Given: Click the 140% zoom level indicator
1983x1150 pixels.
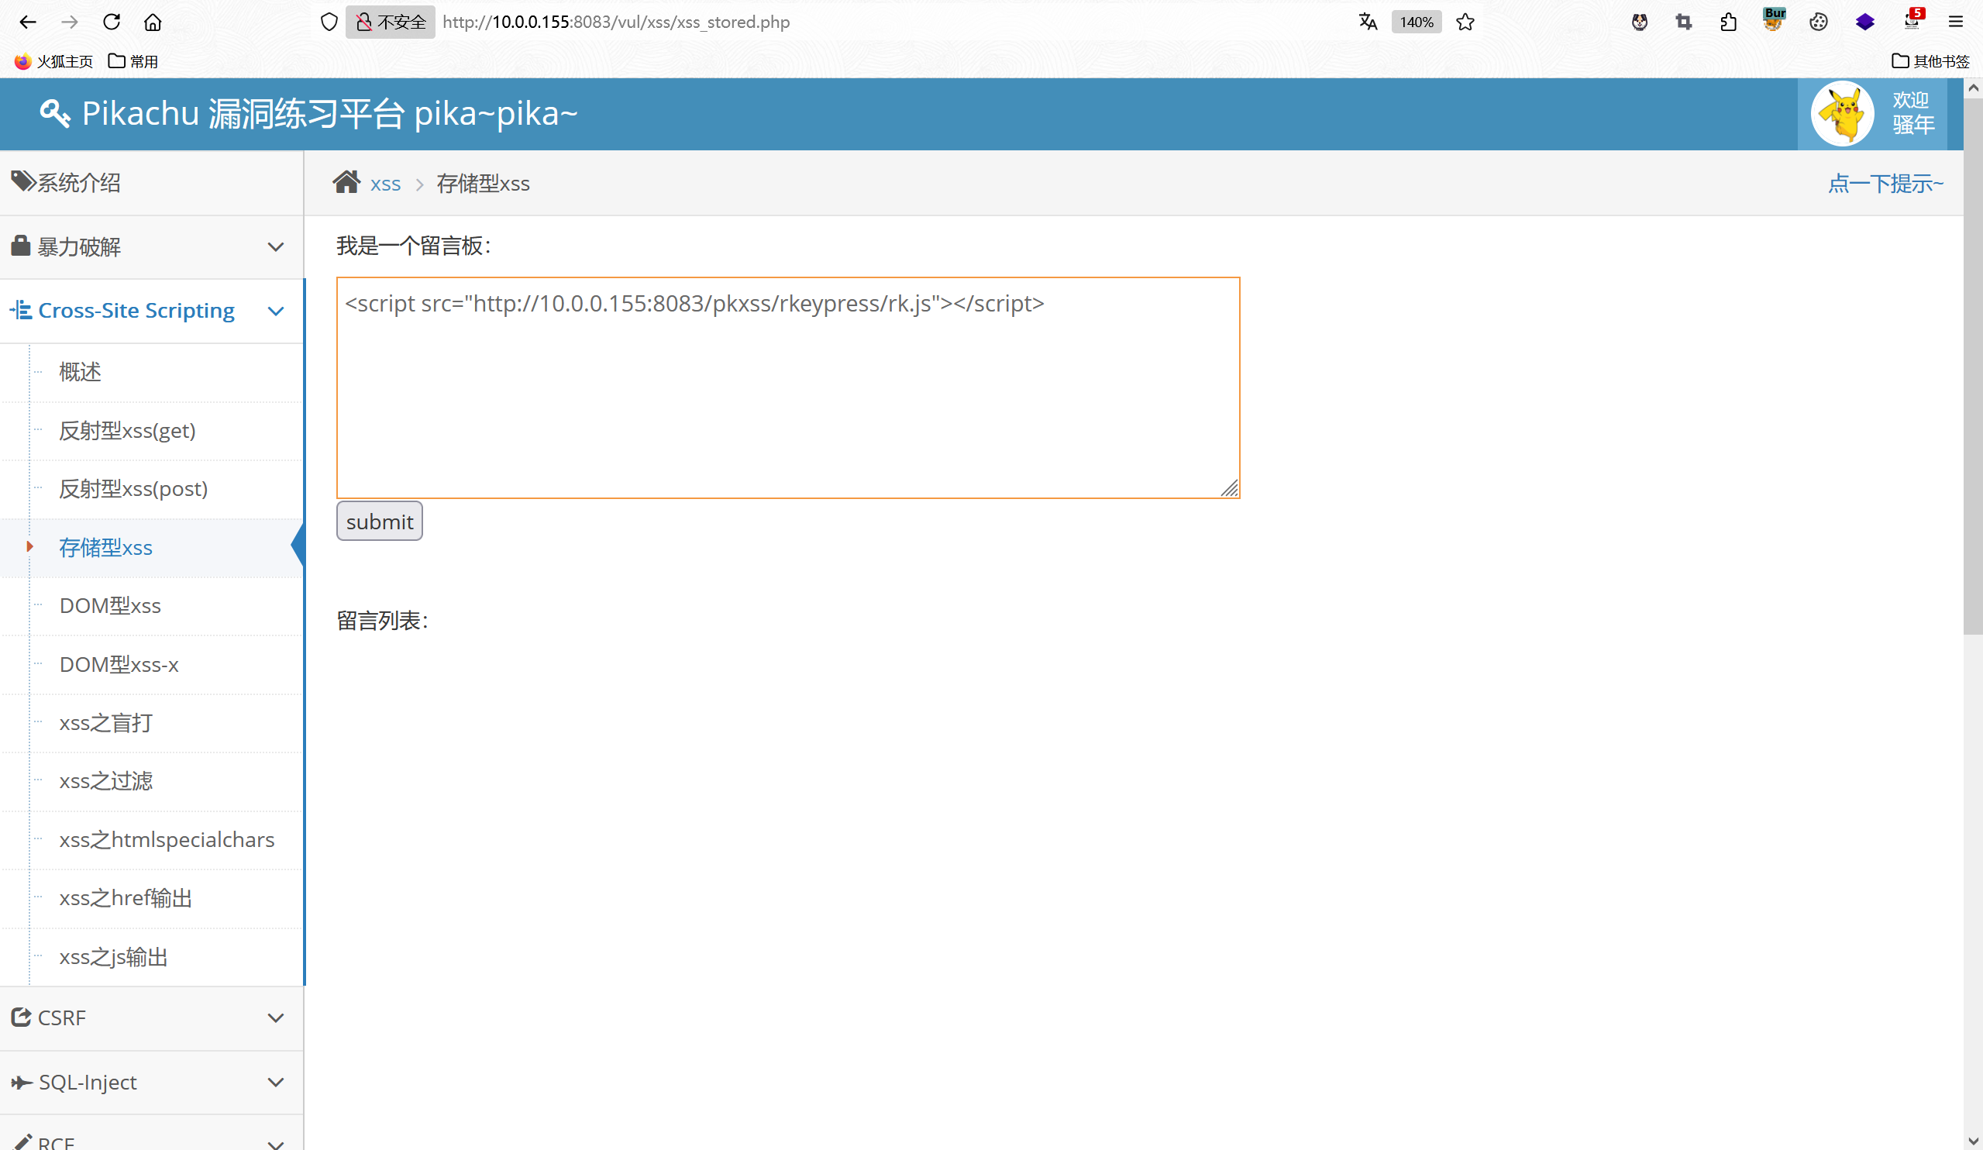Looking at the screenshot, I should tap(1416, 22).
